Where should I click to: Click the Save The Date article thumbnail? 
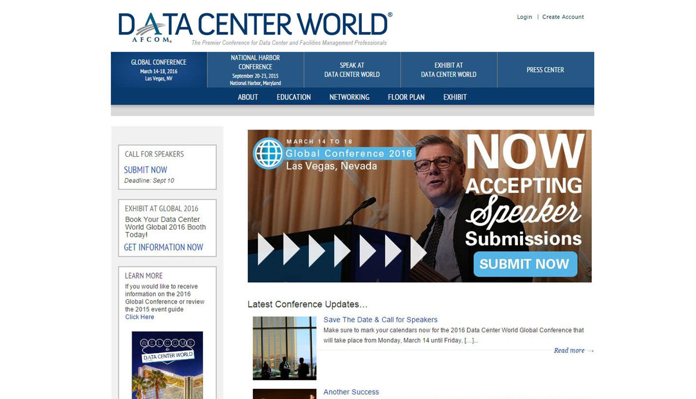[284, 348]
